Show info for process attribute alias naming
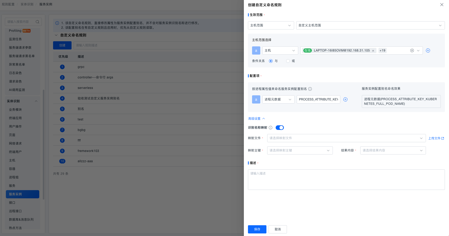 pos(310,89)
